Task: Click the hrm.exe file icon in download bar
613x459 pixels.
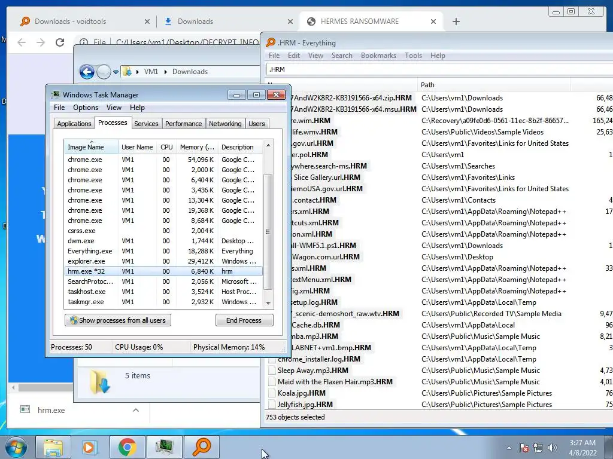Action: [25, 409]
